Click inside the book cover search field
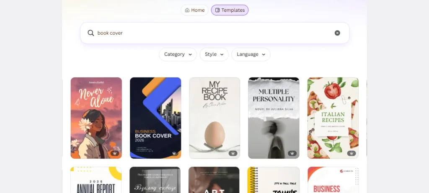 pos(215,33)
